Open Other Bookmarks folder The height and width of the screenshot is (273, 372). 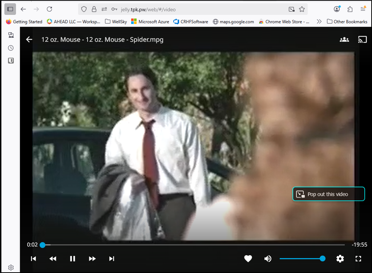(347, 21)
